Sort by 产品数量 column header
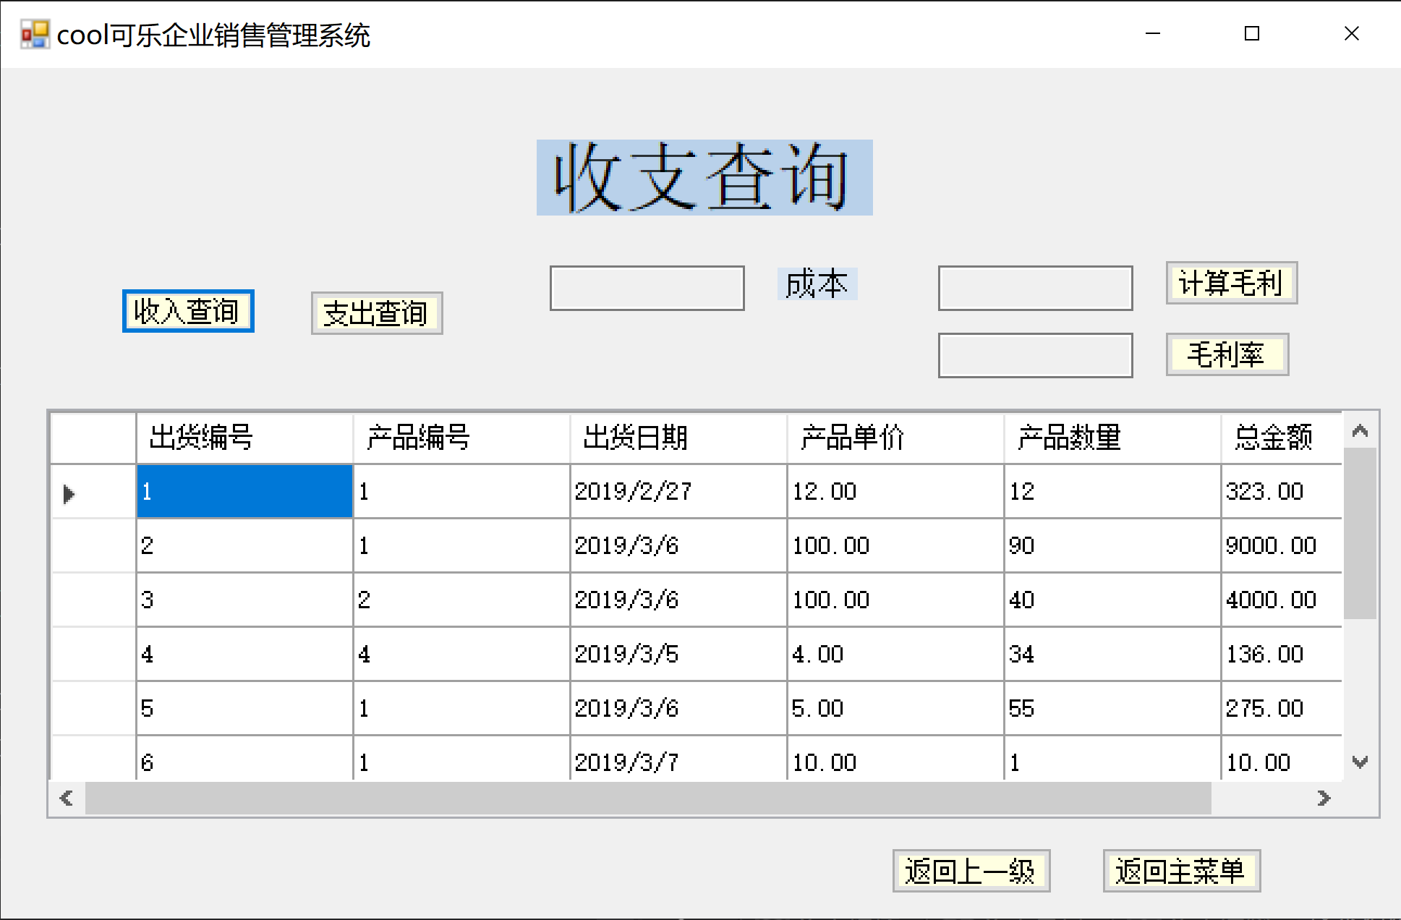 [1112, 438]
